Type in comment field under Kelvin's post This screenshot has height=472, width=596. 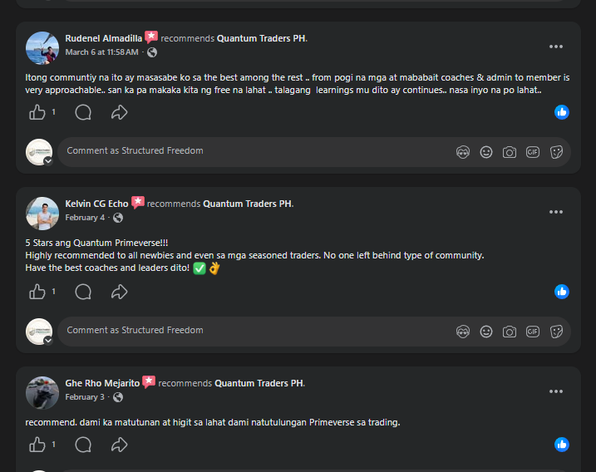[249, 331]
